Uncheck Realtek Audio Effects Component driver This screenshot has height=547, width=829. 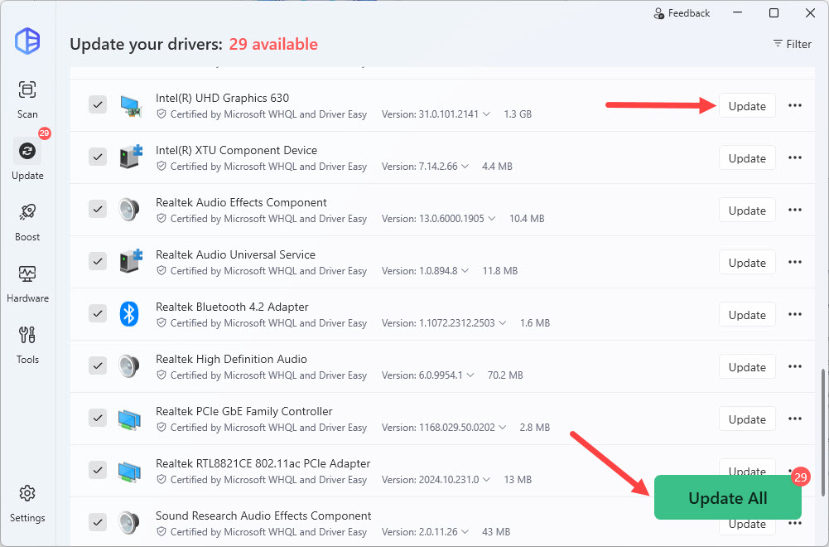click(x=98, y=209)
